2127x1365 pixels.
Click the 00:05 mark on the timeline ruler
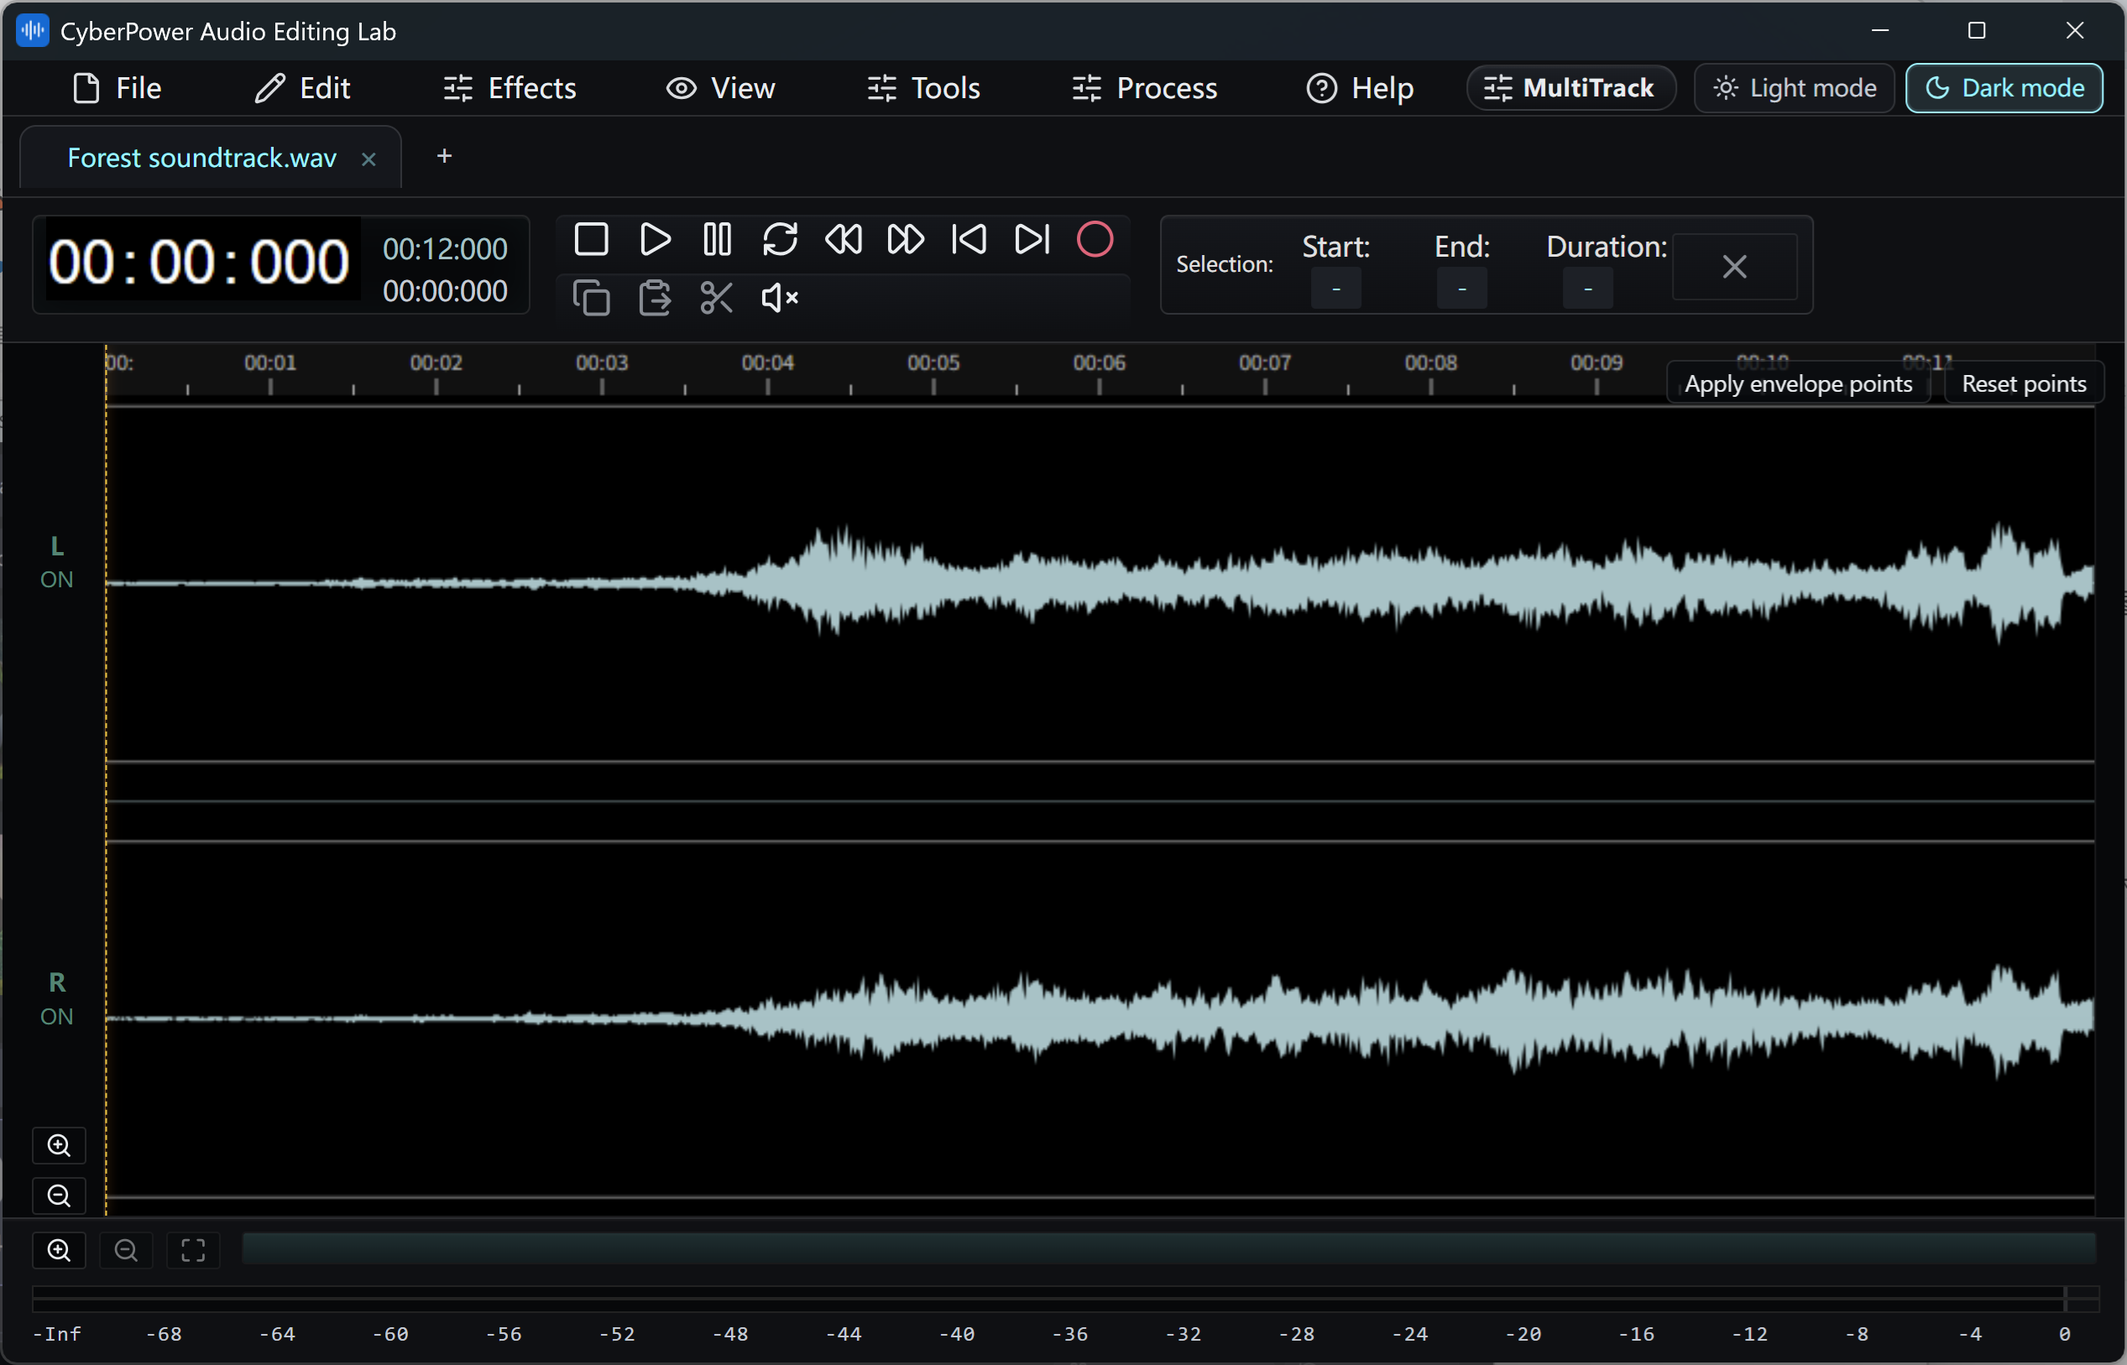coord(933,363)
